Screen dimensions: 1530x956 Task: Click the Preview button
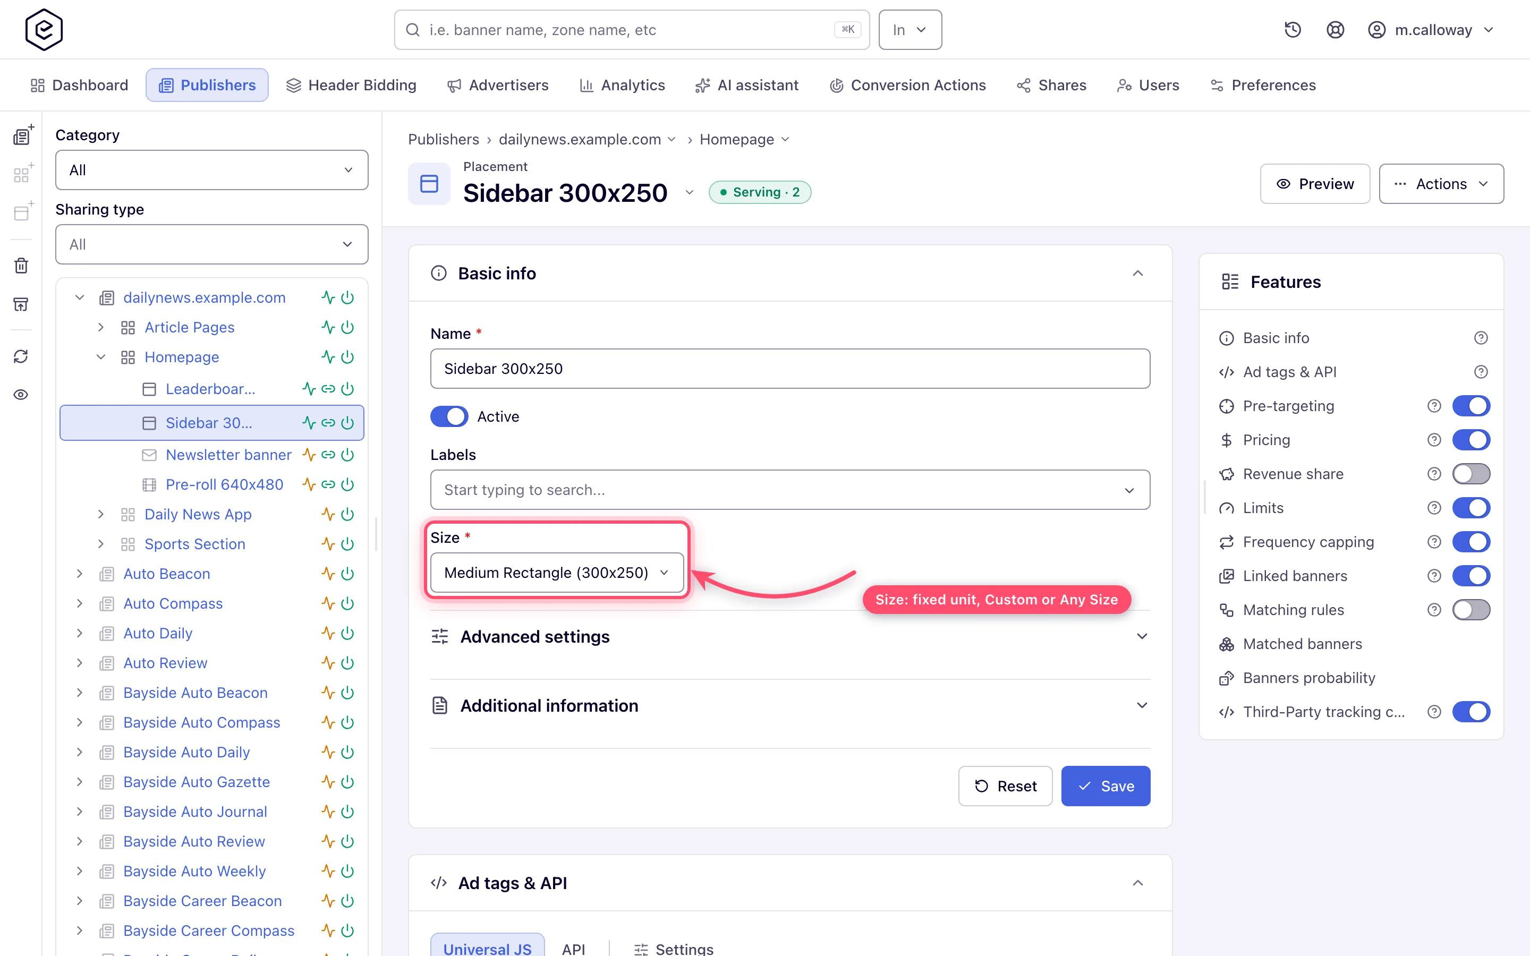click(x=1315, y=184)
